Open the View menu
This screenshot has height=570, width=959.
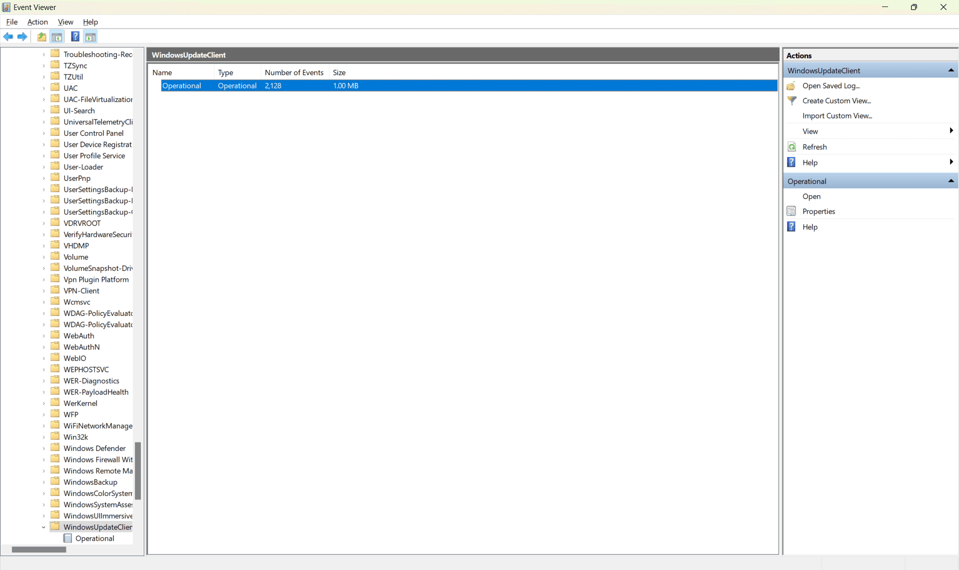click(x=65, y=22)
